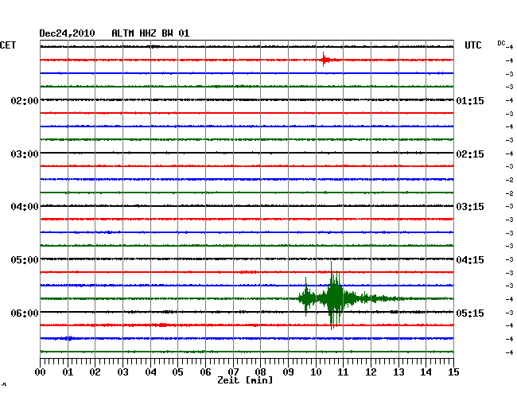Click the red noise burst below the 06:00 trace
Image resolution: width=517 pixels, height=393 pixels.
[162, 325]
